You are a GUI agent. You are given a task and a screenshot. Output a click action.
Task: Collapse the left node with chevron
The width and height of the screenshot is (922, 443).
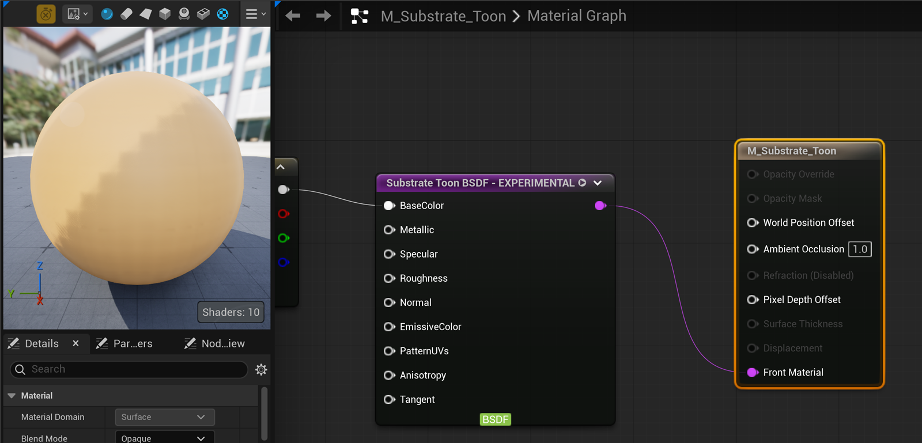[281, 167]
